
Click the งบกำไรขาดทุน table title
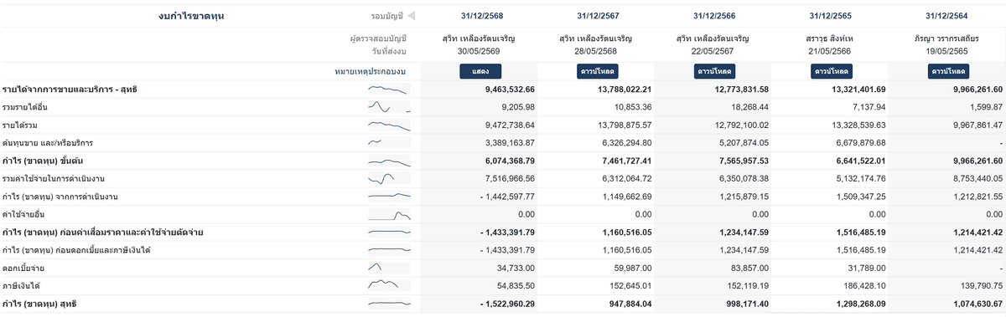pos(191,16)
